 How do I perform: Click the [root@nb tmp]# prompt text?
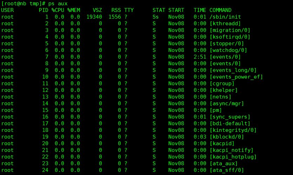pos(23,4)
